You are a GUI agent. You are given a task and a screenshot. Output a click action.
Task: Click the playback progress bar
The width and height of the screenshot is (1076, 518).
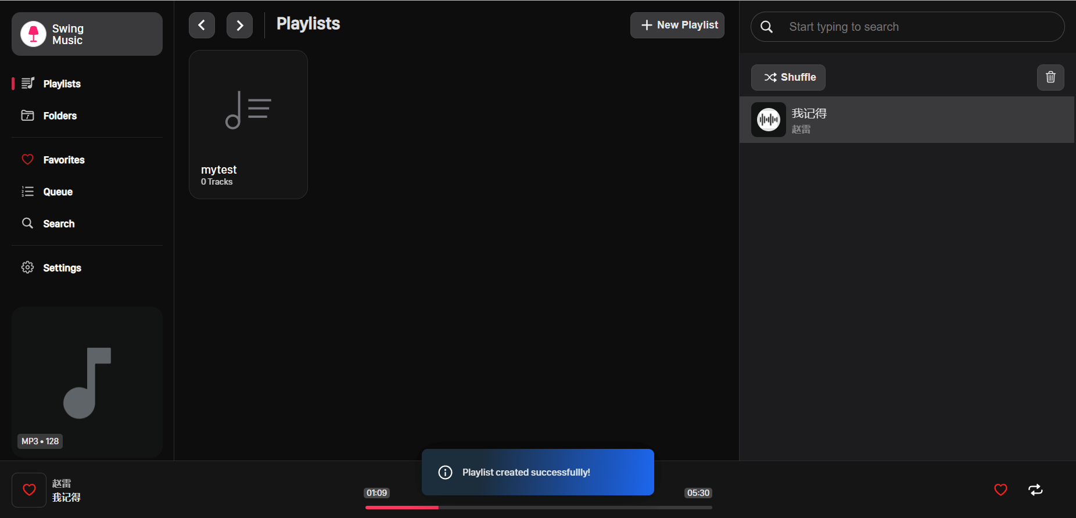click(x=538, y=508)
